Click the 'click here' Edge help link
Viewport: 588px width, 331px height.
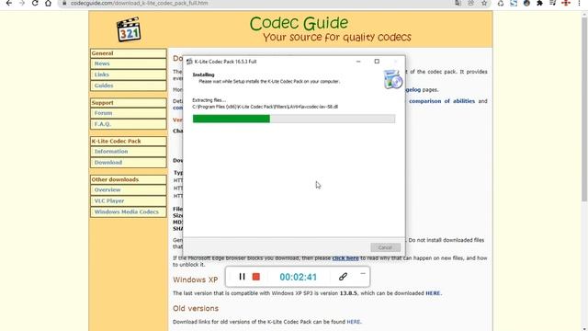click(345, 258)
